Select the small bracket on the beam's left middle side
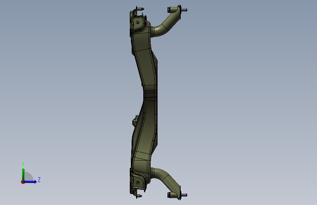317x205 pixels. point(135,121)
